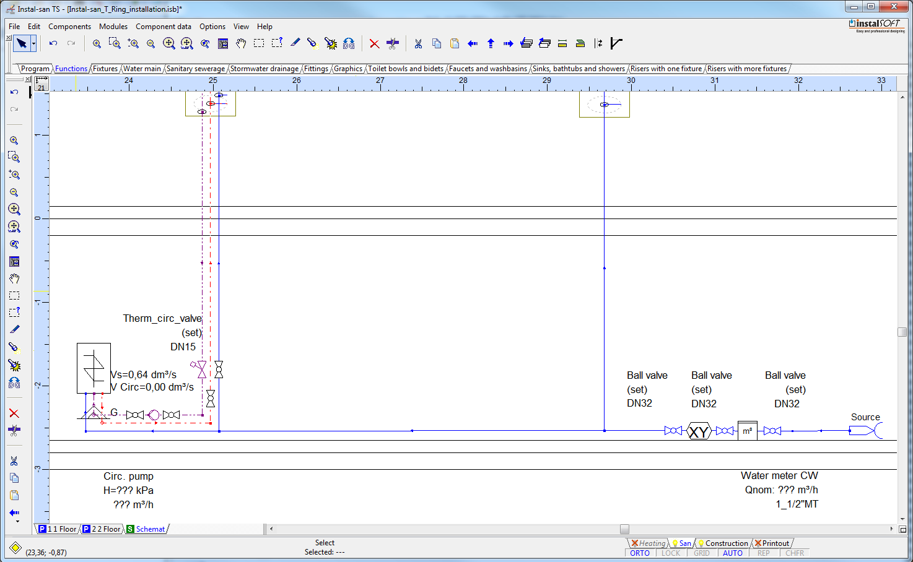
Task: Open the File menu
Action: coord(14,27)
